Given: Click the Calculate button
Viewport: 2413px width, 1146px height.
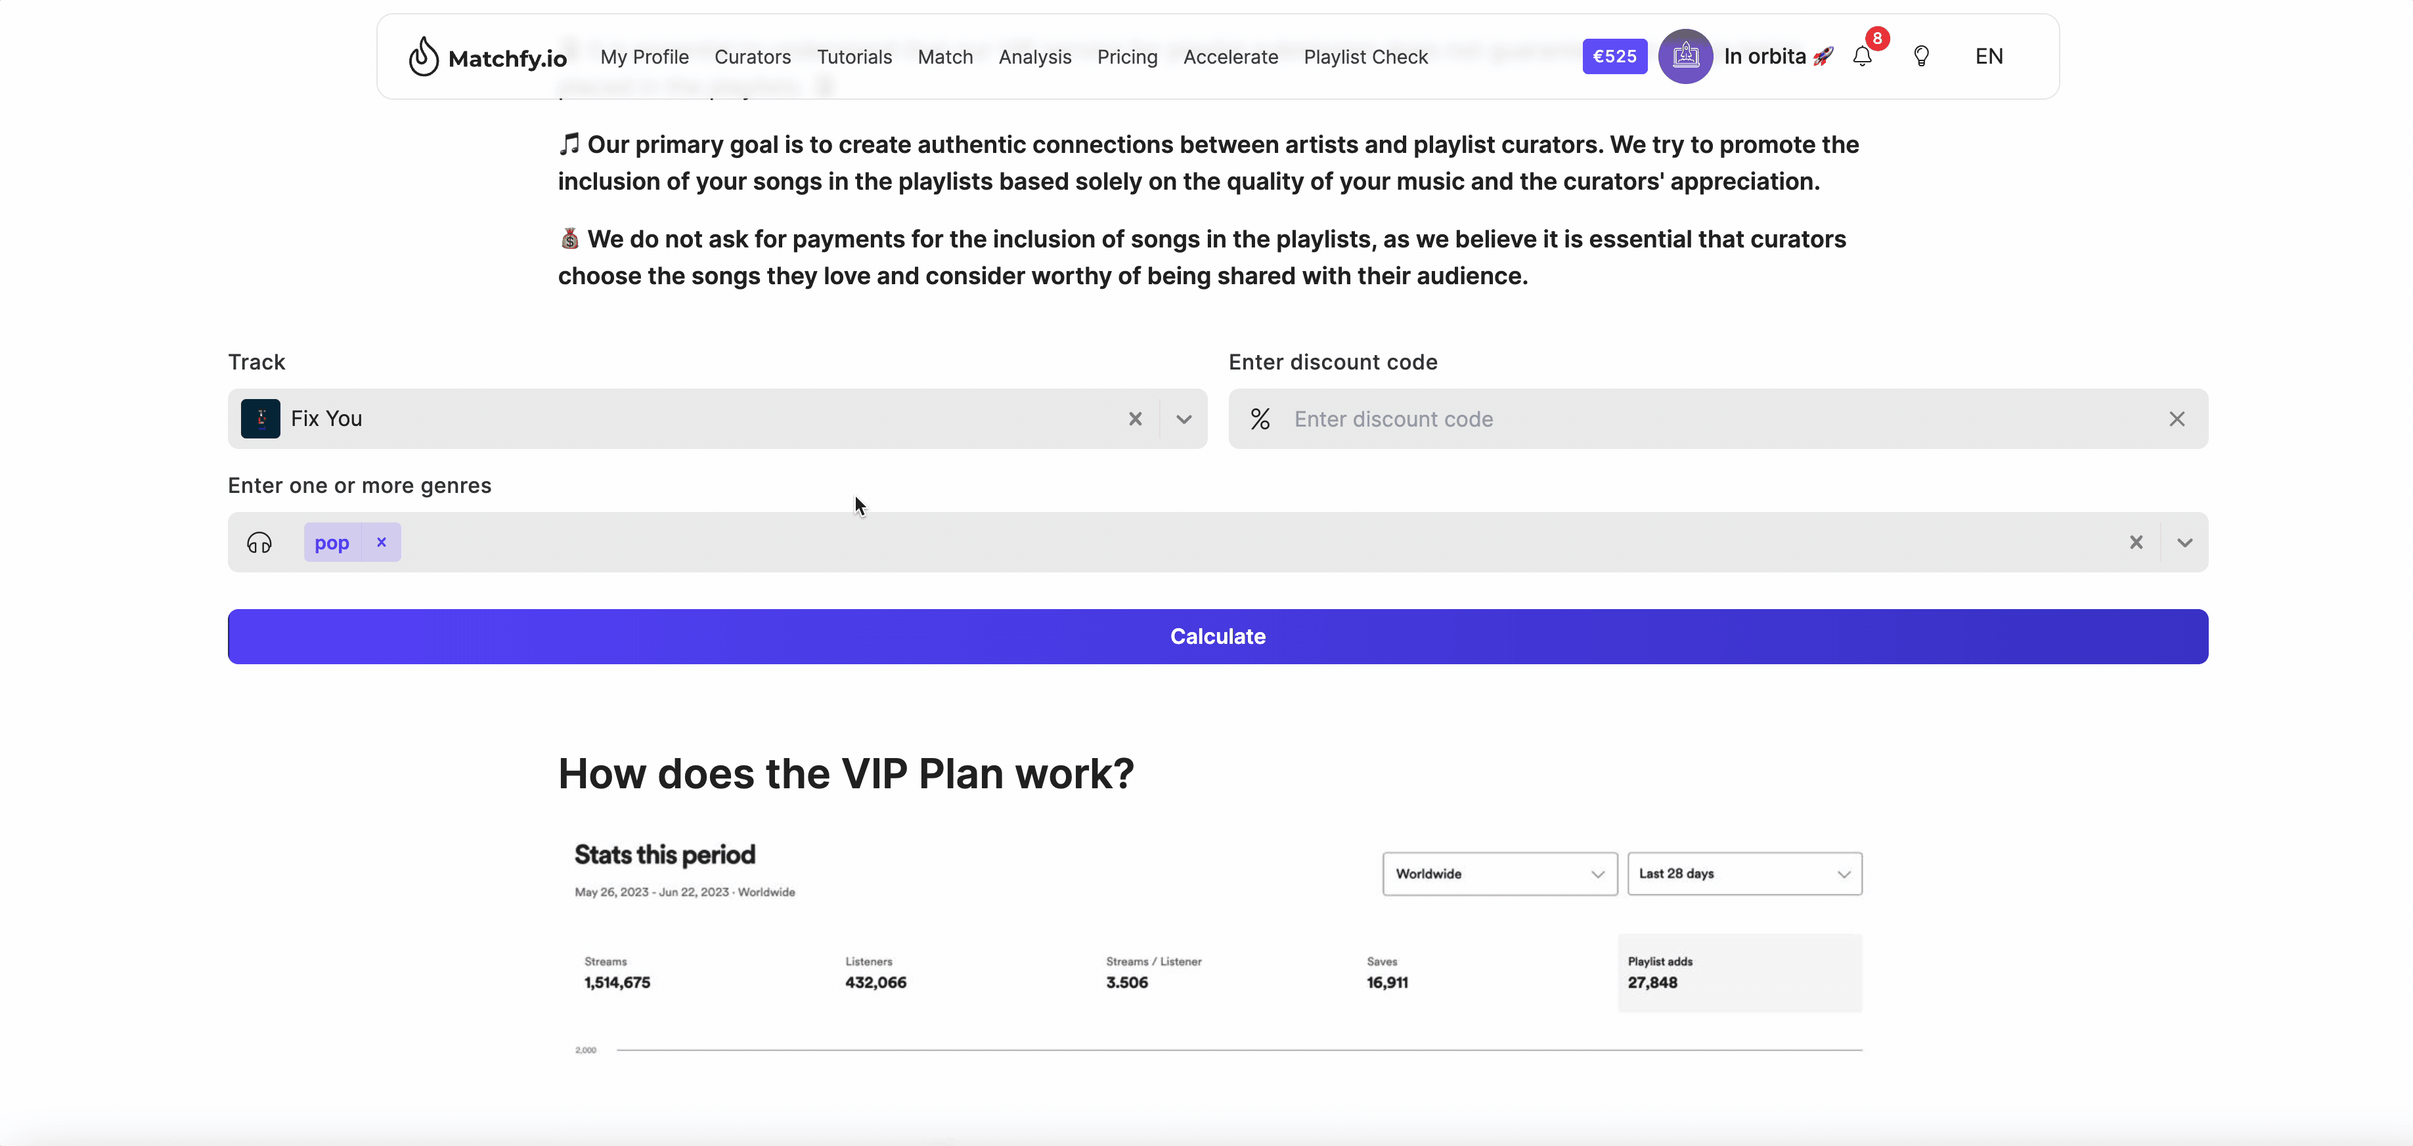Looking at the screenshot, I should (1217, 635).
